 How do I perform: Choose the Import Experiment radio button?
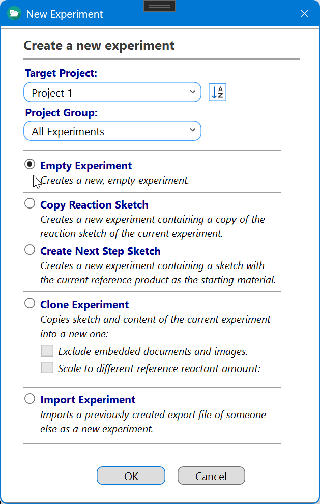(x=30, y=399)
